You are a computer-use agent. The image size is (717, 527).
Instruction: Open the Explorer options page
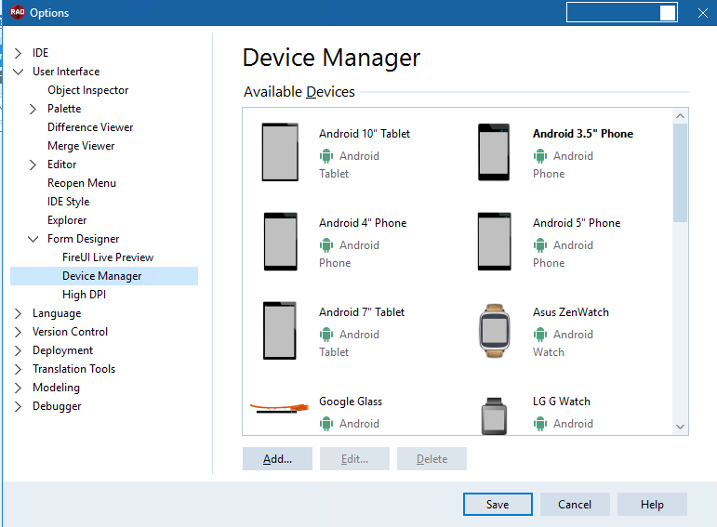point(67,220)
